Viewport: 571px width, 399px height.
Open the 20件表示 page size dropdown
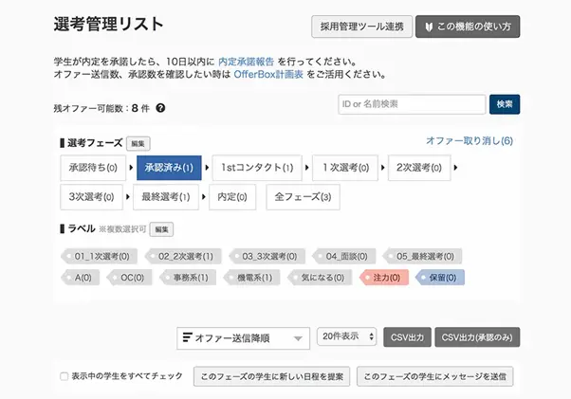pyautogui.click(x=346, y=337)
